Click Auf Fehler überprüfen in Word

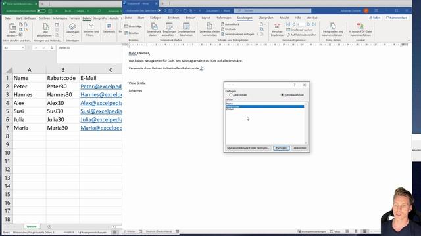pyautogui.click(x=301, y=35)
